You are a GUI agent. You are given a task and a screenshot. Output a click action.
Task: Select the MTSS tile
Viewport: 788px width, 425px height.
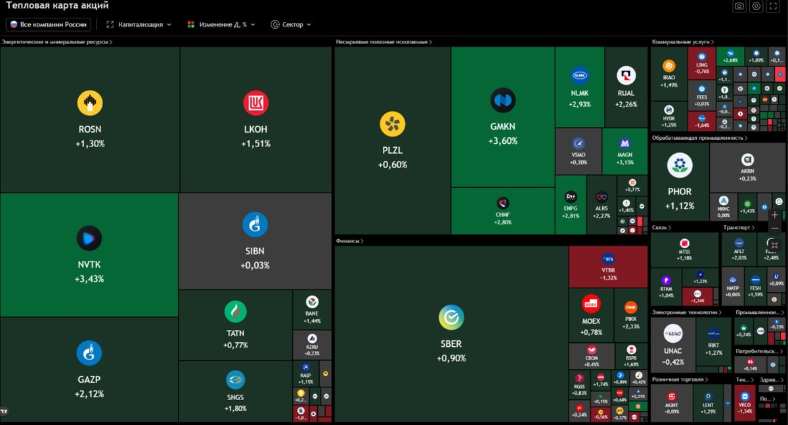pos(684,250)
